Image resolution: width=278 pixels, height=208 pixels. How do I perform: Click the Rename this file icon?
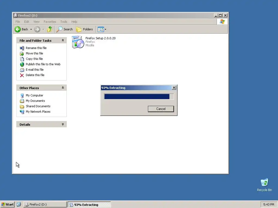tap(22, 48)
